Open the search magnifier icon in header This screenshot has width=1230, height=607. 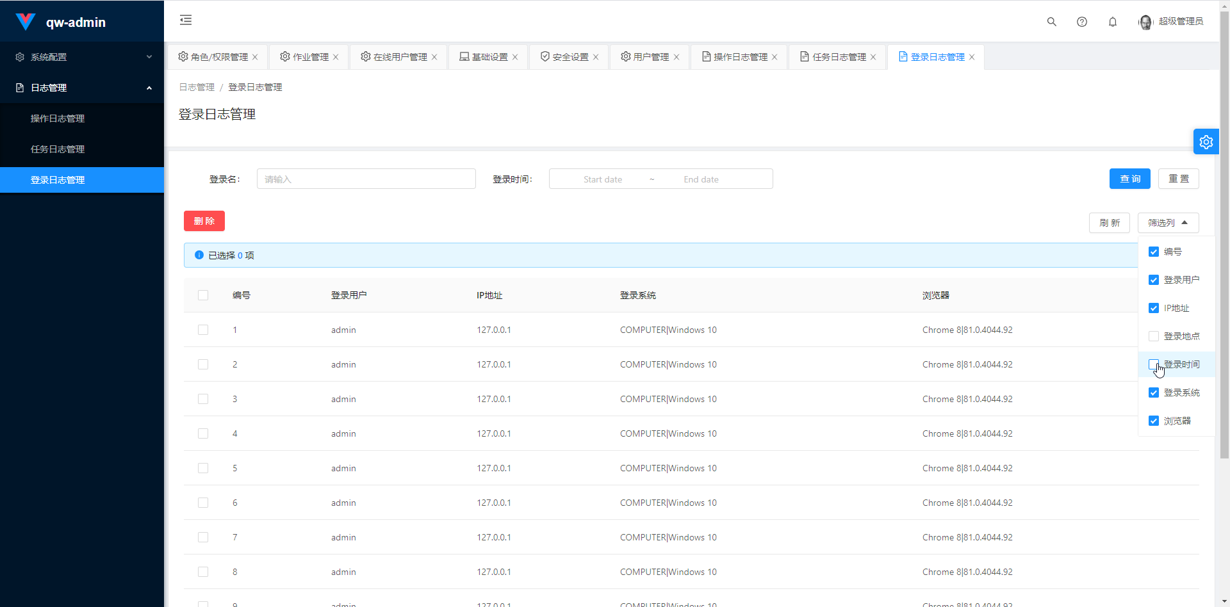coord(1051,22)
